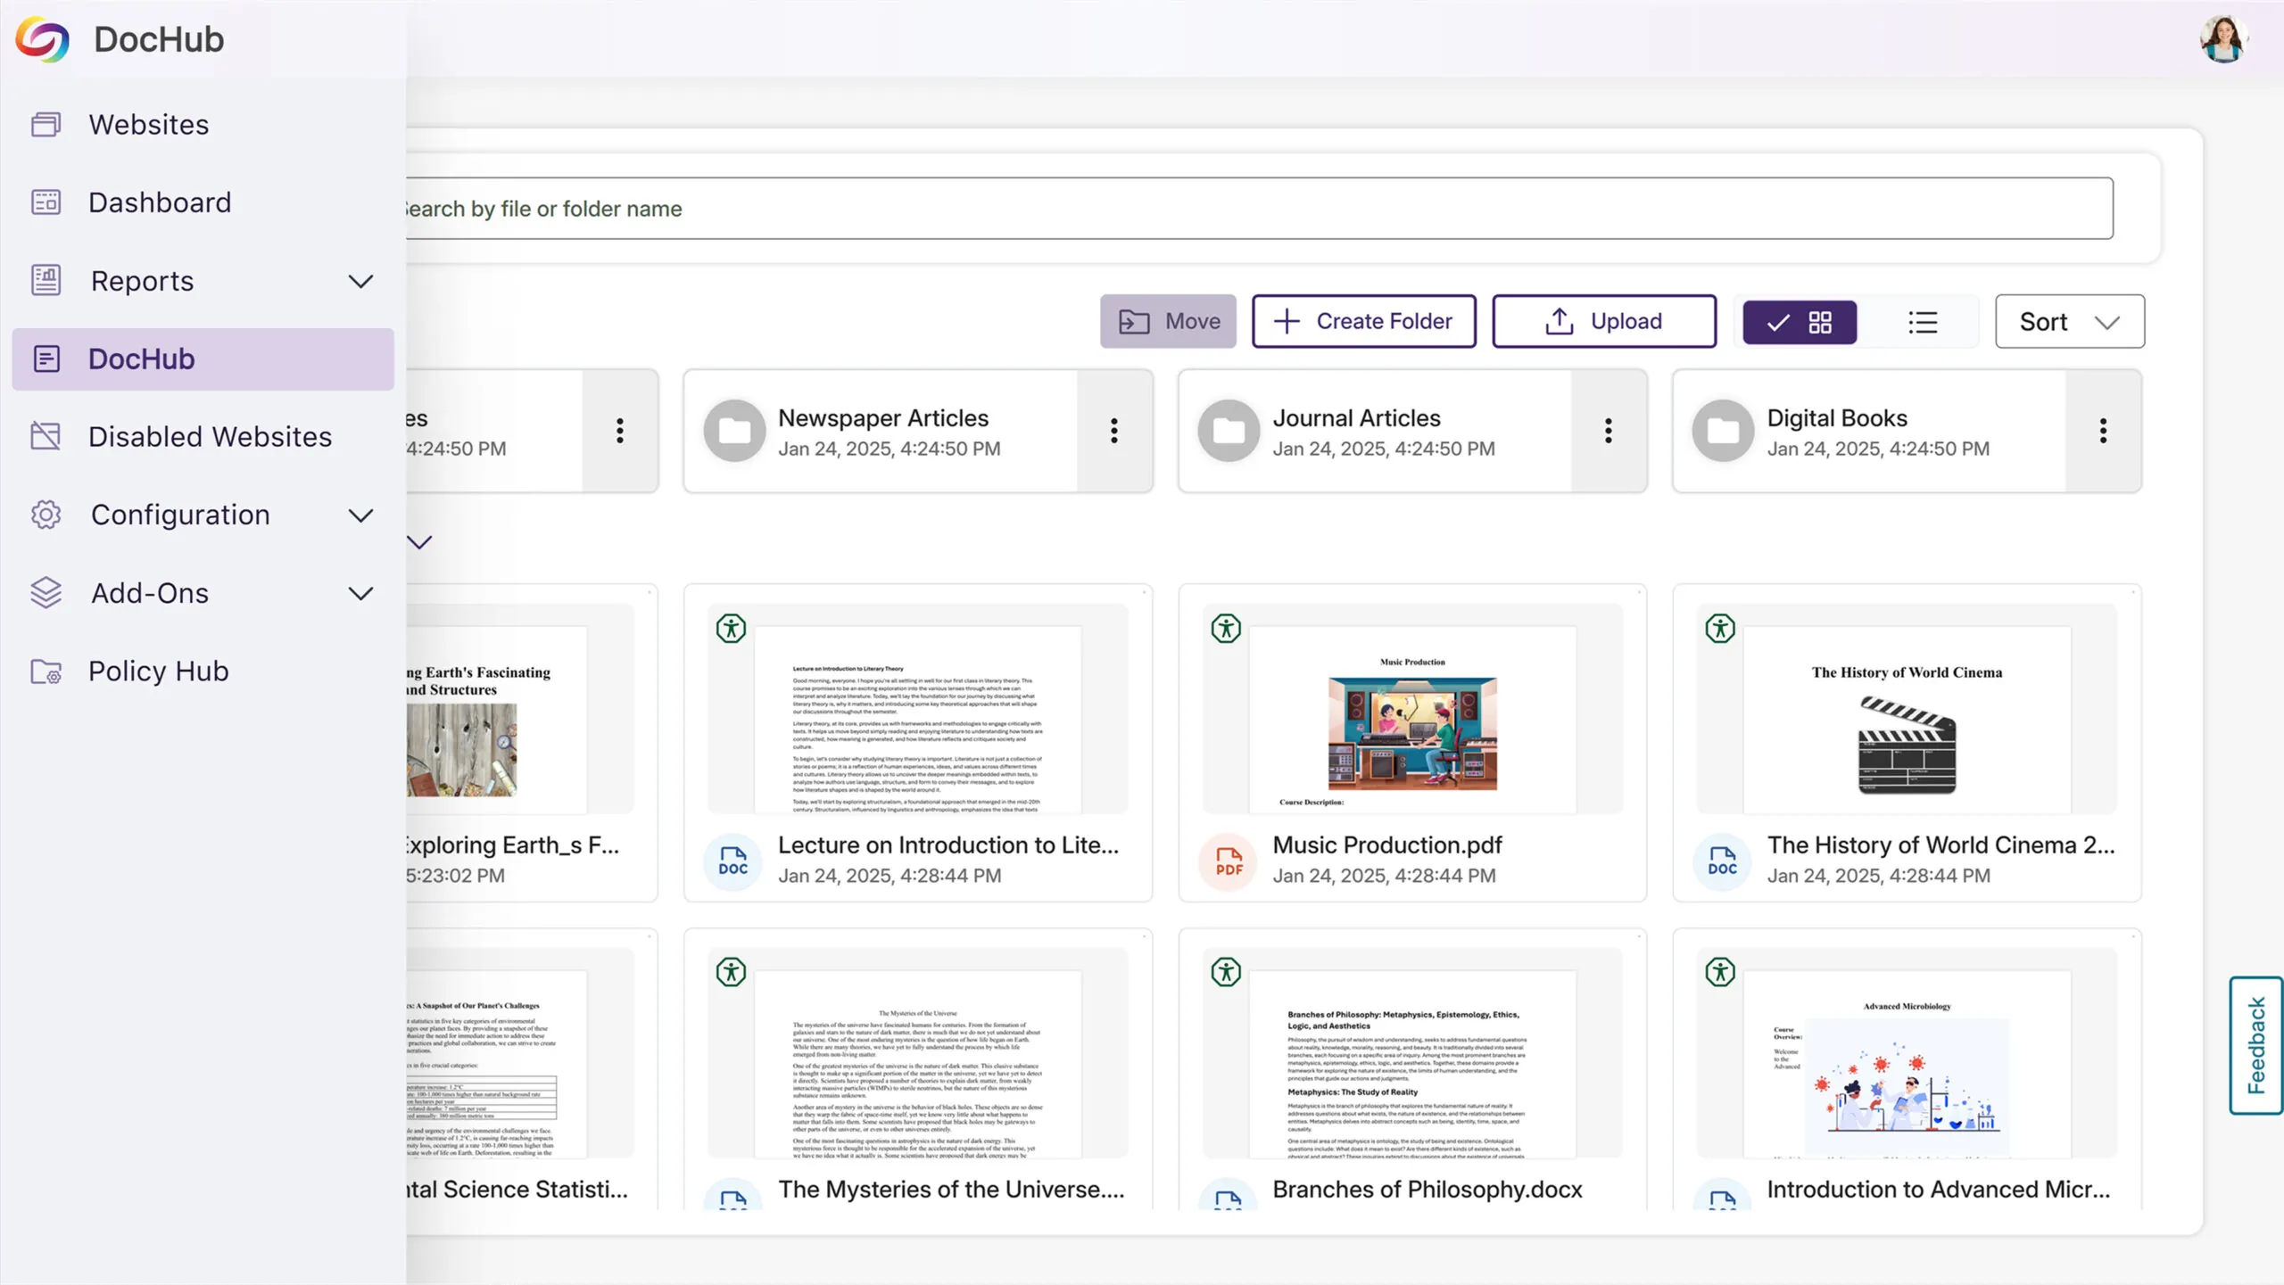Click the PDF file type icon for Music Production
Viewport: 2284px width, 1285px height.
point(1229,861)
